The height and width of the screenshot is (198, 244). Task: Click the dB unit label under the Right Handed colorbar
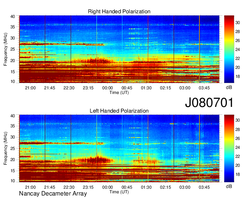[x=229, y=88]
